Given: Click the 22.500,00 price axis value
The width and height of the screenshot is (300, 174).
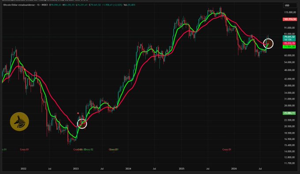Looking at the screenshot, I should (289, 120).
